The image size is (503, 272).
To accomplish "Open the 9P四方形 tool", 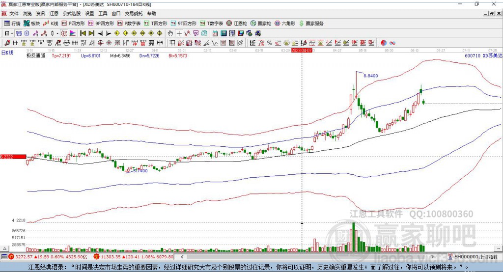I will click(101, 24).
